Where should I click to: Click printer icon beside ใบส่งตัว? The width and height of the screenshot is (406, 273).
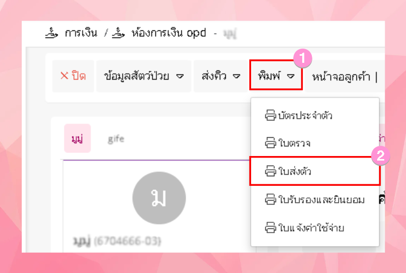click(270, 171)
